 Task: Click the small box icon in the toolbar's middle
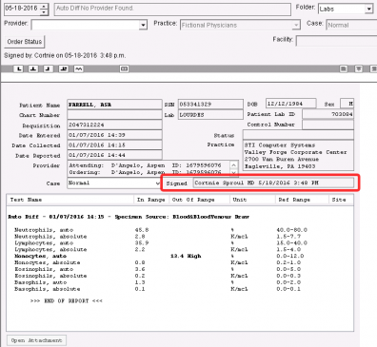pyautogui.click(x=124, y=68)
